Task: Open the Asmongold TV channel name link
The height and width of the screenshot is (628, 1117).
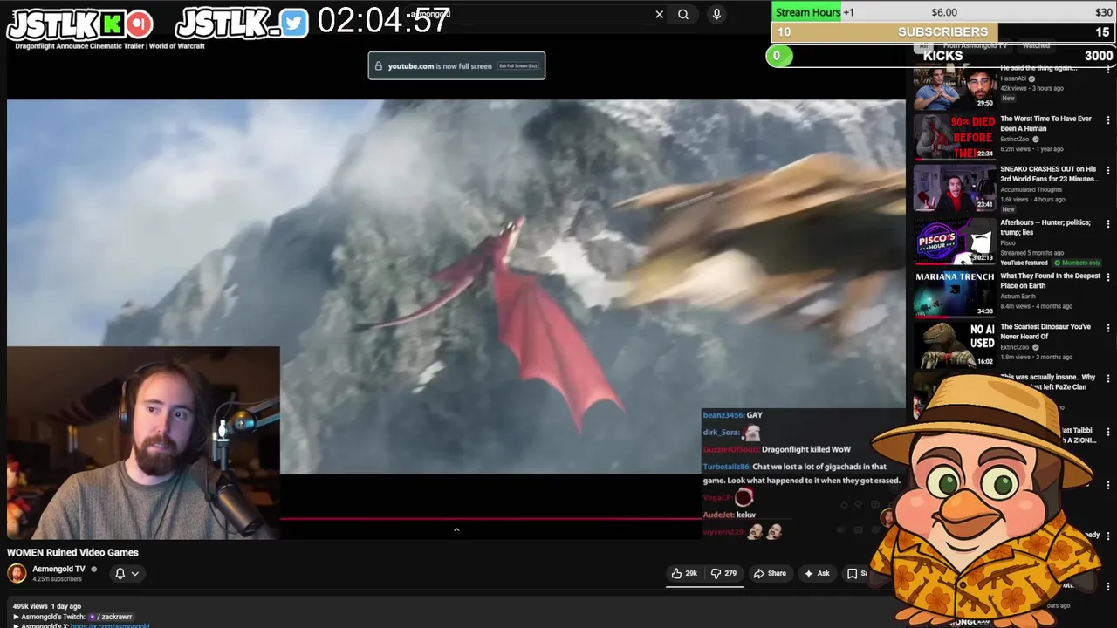Action: pyautogui.click(x=59, y=569)
